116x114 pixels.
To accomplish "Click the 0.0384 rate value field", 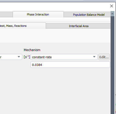I will pos(70,65).
